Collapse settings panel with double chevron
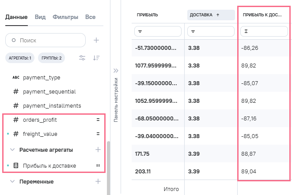 click(116, 70)
